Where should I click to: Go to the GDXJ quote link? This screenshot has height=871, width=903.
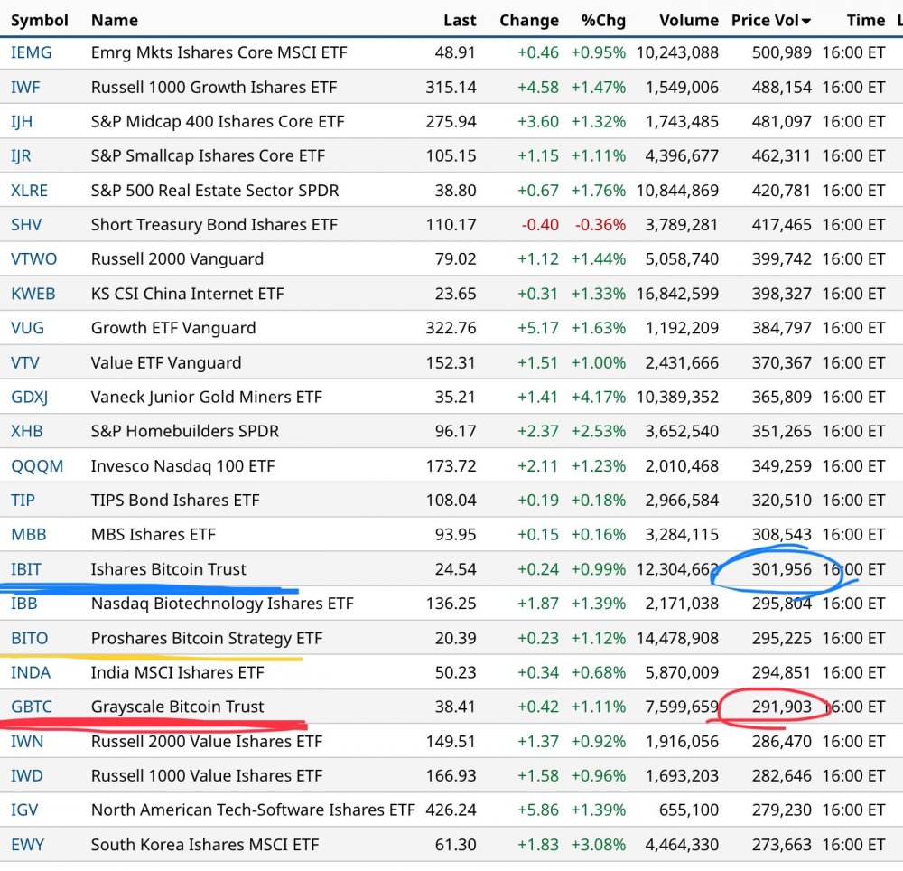(30, 397)
